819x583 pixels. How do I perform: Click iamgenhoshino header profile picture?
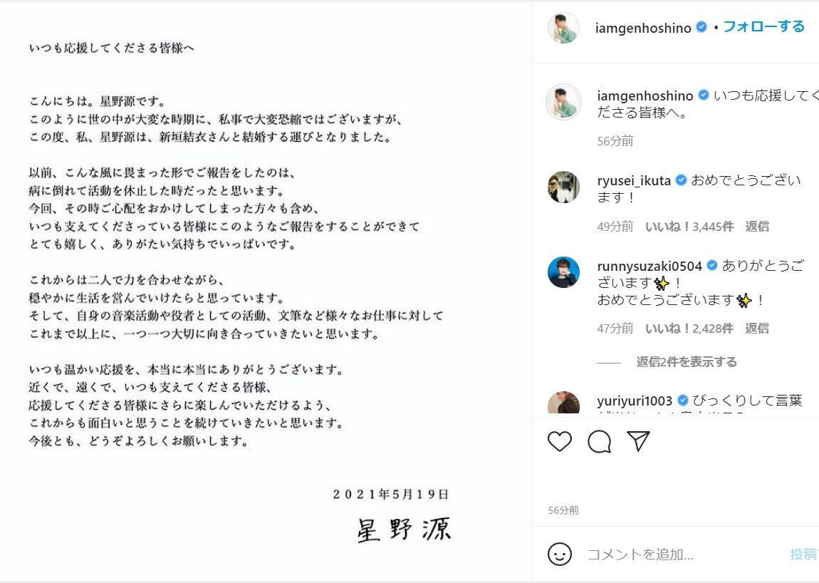click(x=563, y=28)
